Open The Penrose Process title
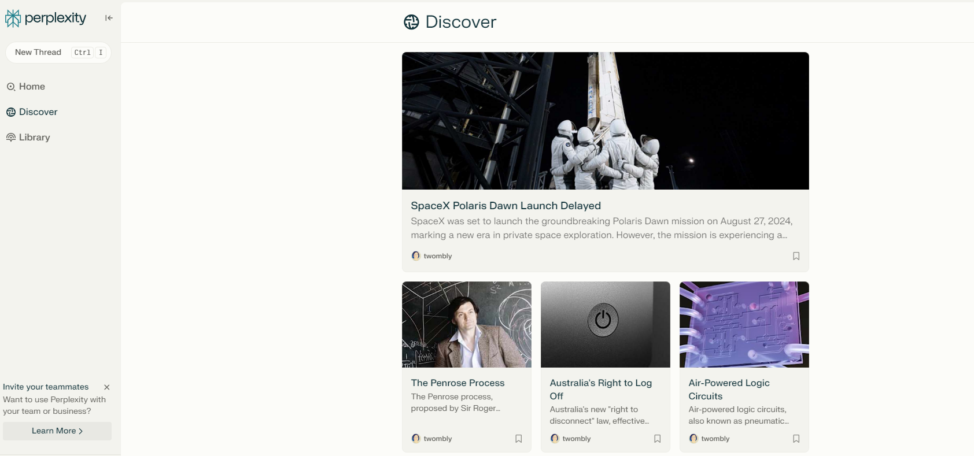The width and height of the screenshot is (974, 456). point(458,383)
